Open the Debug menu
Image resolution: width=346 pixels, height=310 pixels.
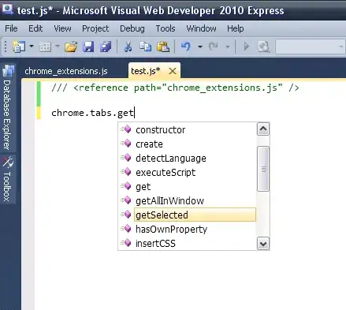[132, 28]
